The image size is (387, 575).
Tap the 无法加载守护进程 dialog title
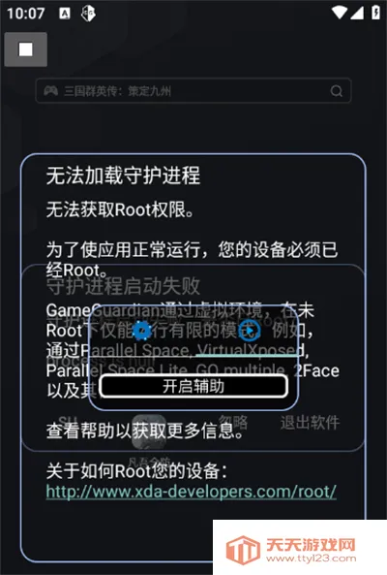[x=123, y=176]
